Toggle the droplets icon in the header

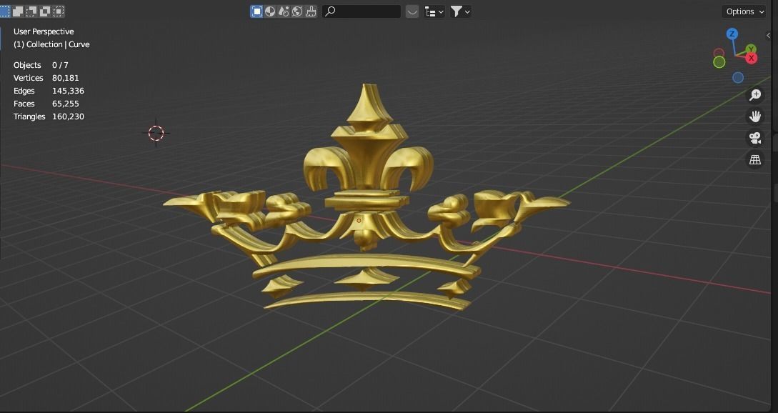coord(284,11)
